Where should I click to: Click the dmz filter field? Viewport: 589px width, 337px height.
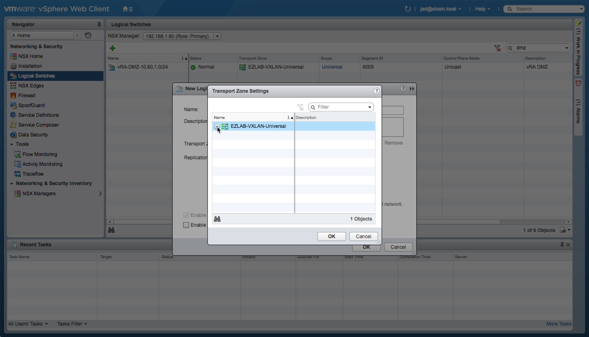(x=538, y=48)
